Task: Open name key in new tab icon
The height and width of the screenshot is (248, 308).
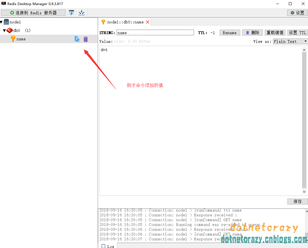Action: (x=77, y=39)
